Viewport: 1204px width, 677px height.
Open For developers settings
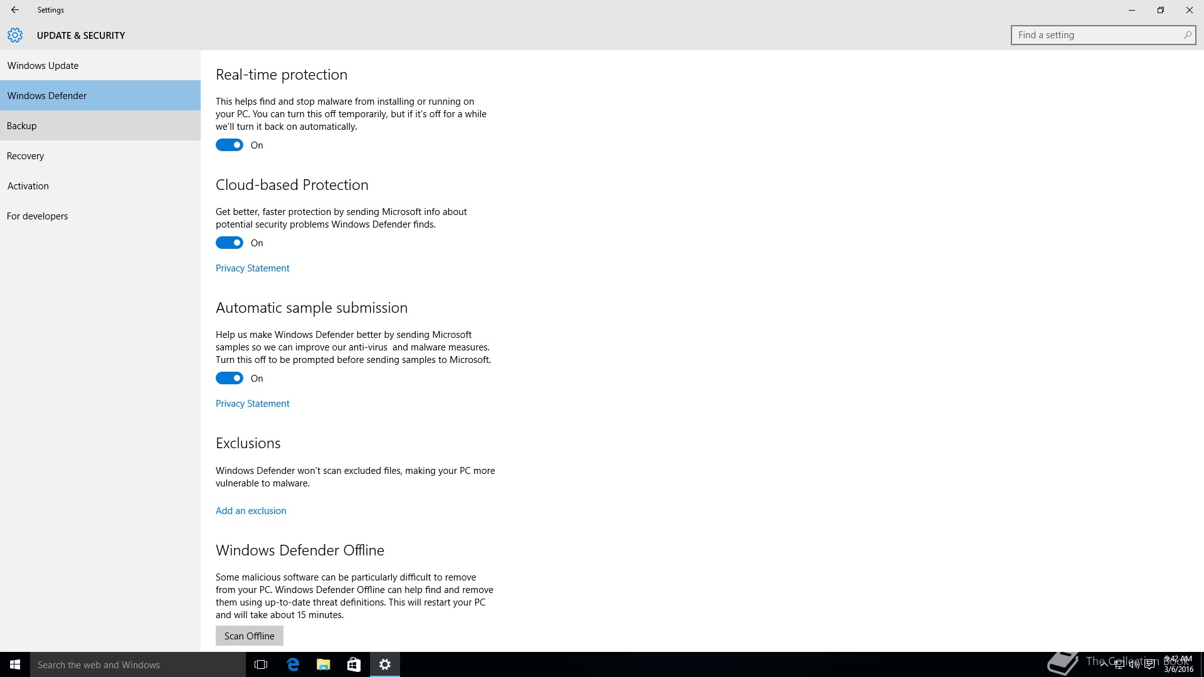pyautogui.click(x=100, y=216)
